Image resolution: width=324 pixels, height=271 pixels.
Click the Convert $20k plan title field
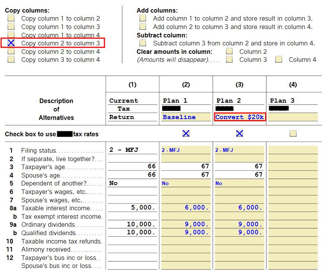(239, 116)
